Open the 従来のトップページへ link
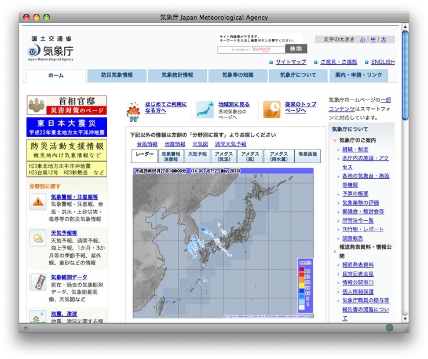Screen dimensions: 428x359 tap(301, 107)
